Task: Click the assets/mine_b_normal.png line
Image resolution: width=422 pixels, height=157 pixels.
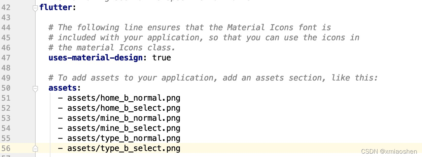Action: (x=124, y=118)
